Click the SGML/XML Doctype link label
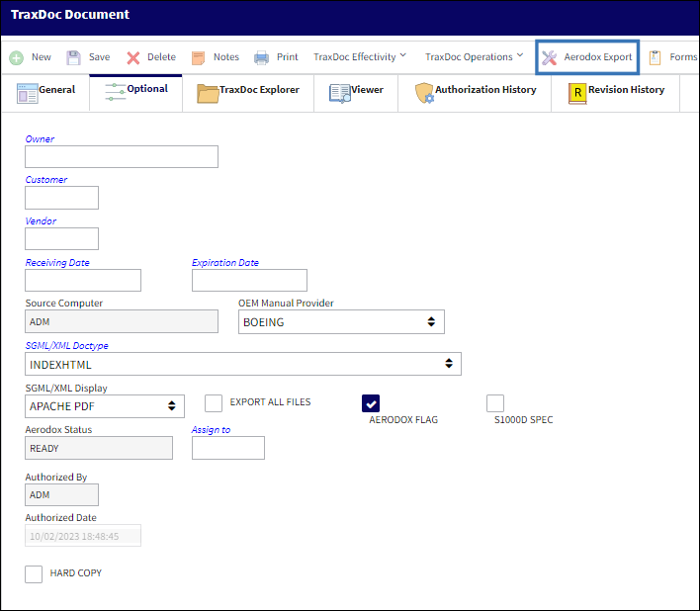Screen dimensions: 700x611 (66, 345)
